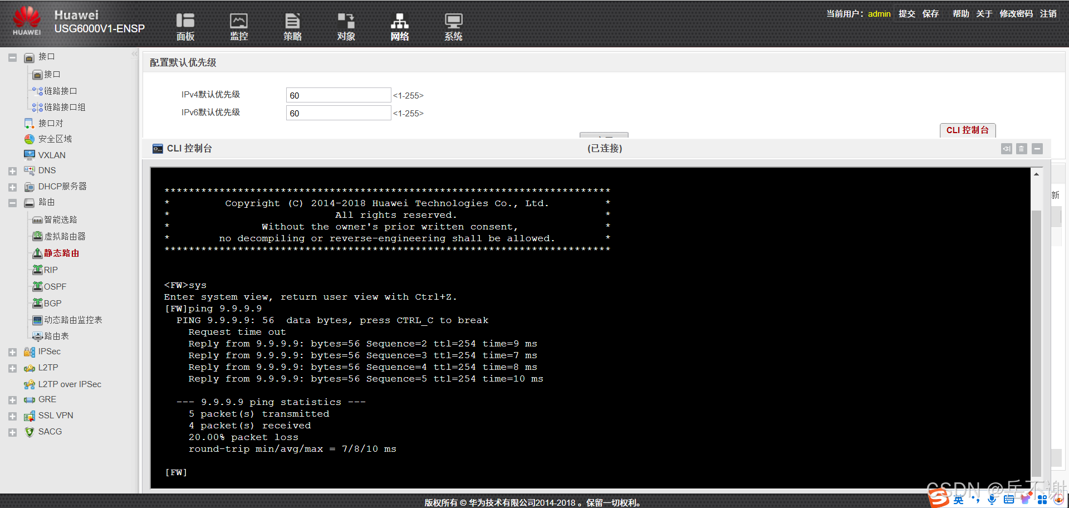
Task: Click the DNS icon in sidebar
Action: 30,170
